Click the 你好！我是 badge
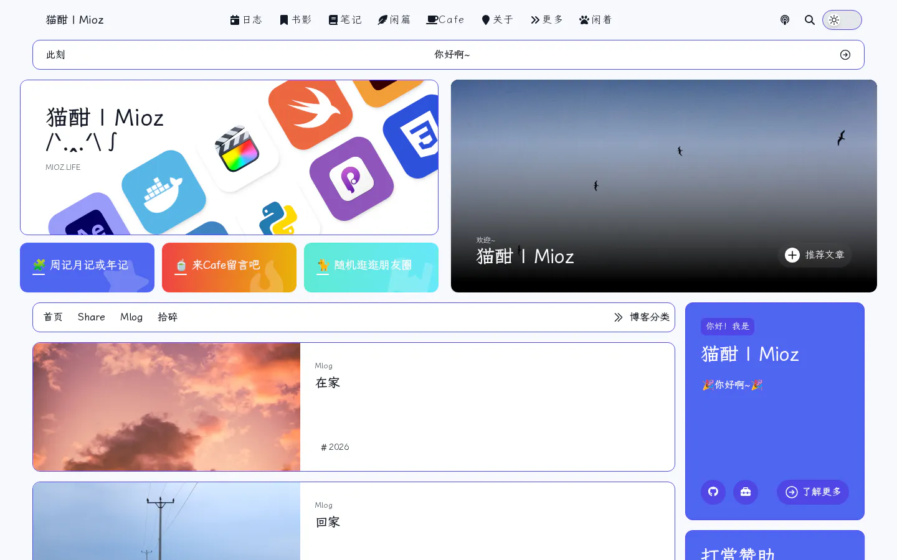 tap(728, 327)
